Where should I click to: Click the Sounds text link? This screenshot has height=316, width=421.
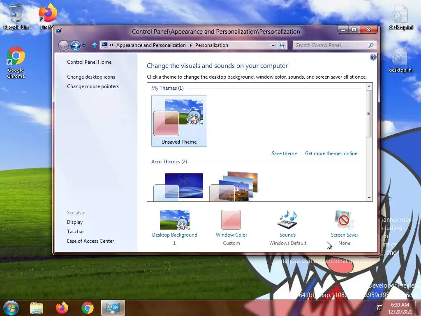[287, 235]
